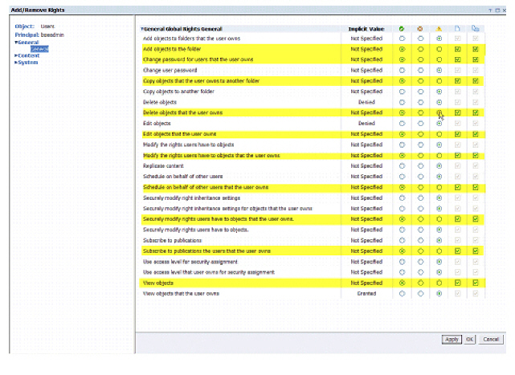Deny the 'Edit objects' right
Screen dimensions: 515x375
click(420, 124)
